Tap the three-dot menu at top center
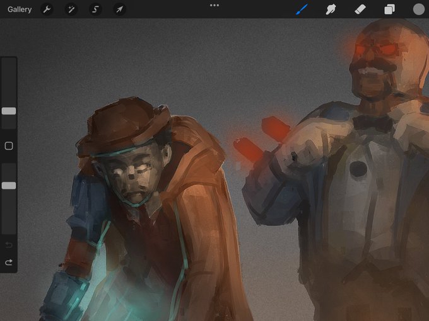 [214, 5]
